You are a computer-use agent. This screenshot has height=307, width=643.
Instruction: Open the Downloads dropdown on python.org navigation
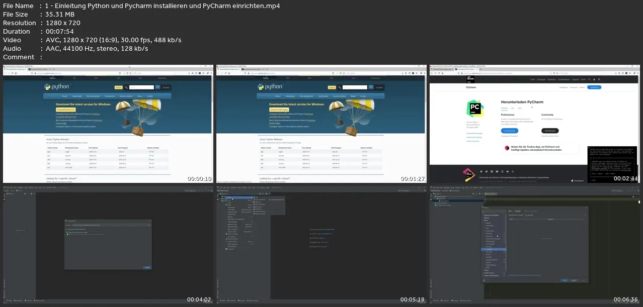(77, 96)
